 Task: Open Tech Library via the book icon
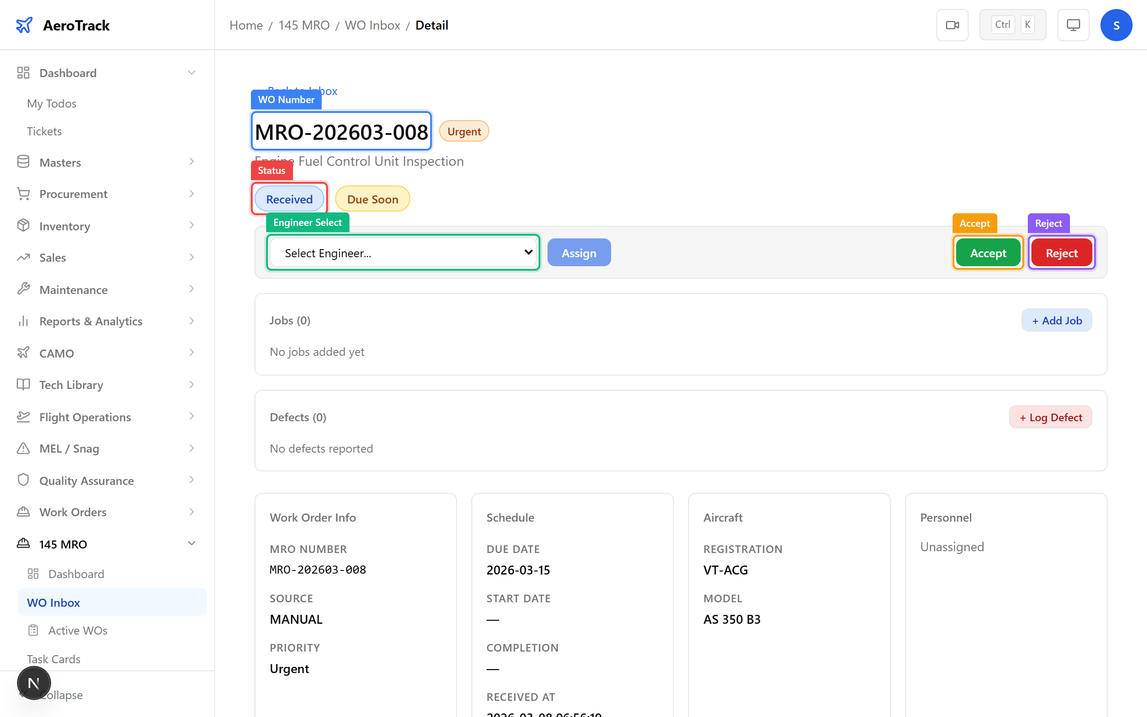23,384
